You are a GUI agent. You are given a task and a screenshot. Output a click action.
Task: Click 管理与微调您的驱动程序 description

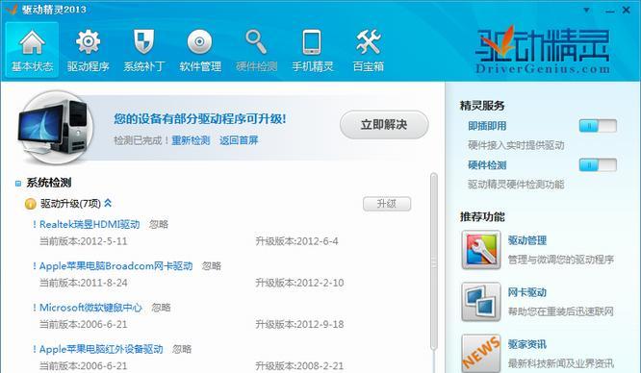click(x=561, y=260)
